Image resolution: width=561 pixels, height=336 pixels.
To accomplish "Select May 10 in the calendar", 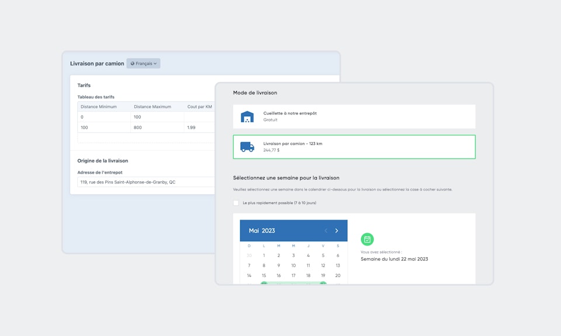I will point(293,265).
